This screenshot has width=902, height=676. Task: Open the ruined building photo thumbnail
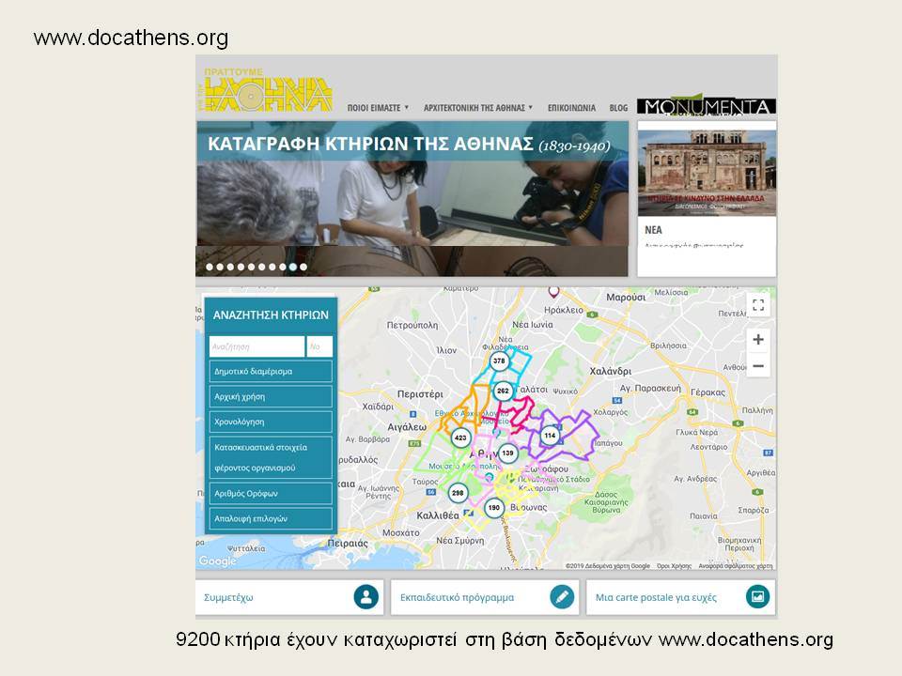[707, 173]
